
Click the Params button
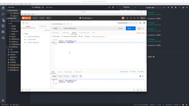(121, 29)
